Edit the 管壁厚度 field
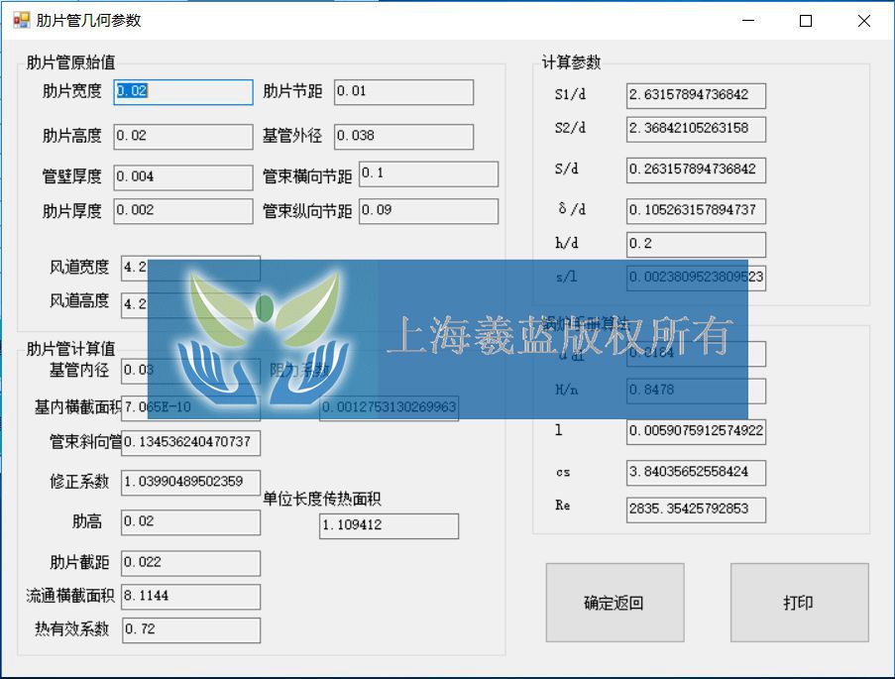This screenshot has height=679, width=895. click(x=183, y=177)
